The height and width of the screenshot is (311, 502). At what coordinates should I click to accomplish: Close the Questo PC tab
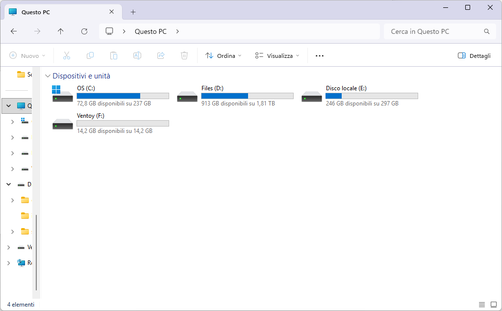tap(111, 12)
